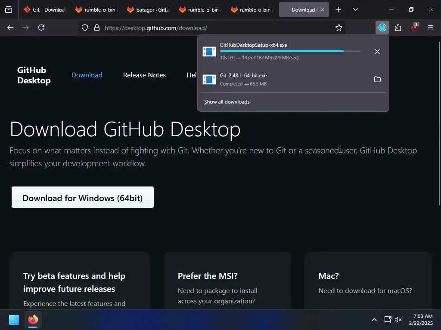Reload the current page
Screen dimensions: 441x330
tap(41, 28)
